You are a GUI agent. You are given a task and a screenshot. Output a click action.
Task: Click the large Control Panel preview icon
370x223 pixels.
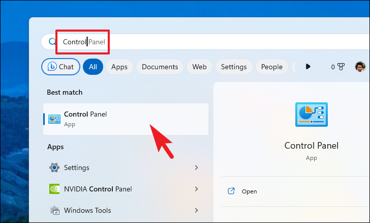point(312,115)
